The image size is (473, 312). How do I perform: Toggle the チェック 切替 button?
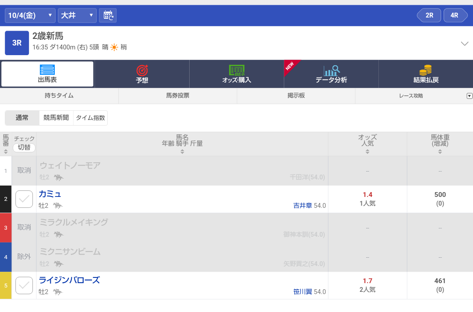point(24,147)
